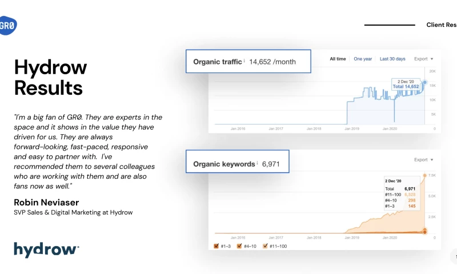Select the All time range tab
The width and height of the screenshot is (457, 274).
coord(338,59)
